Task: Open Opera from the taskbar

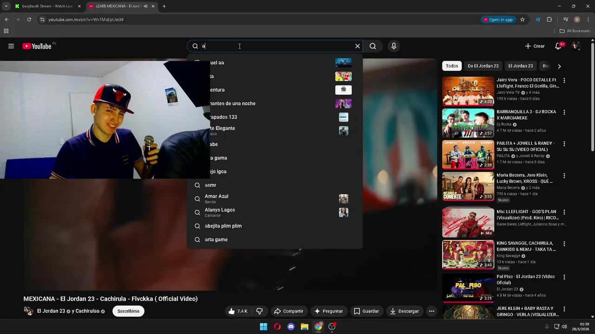Action: coord(277,327)
